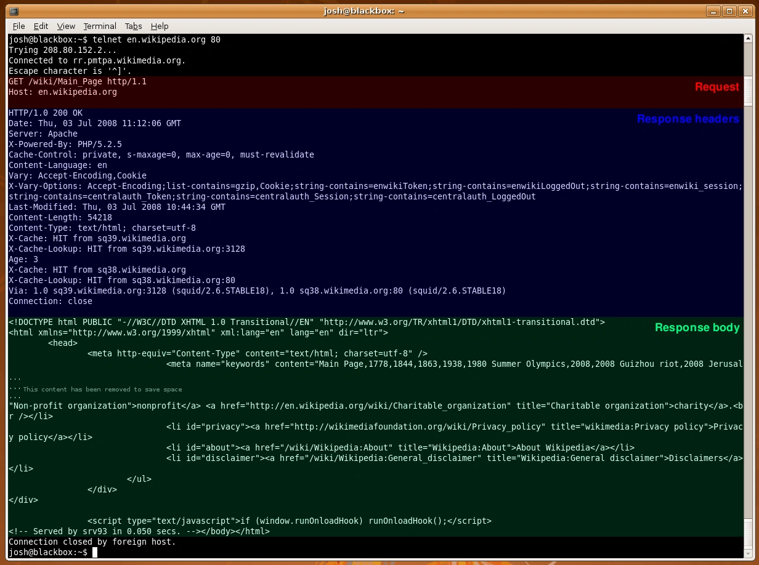Click the '</ul>' closing tag

coord(139,479)
